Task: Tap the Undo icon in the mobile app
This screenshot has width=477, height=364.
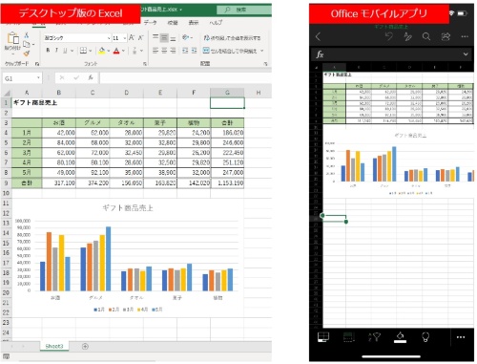Action: pos(389,36)
